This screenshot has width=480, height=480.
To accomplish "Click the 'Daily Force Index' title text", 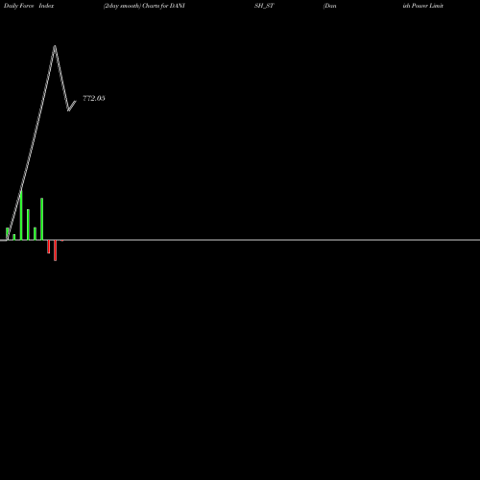I will click(x=29, y=6).
